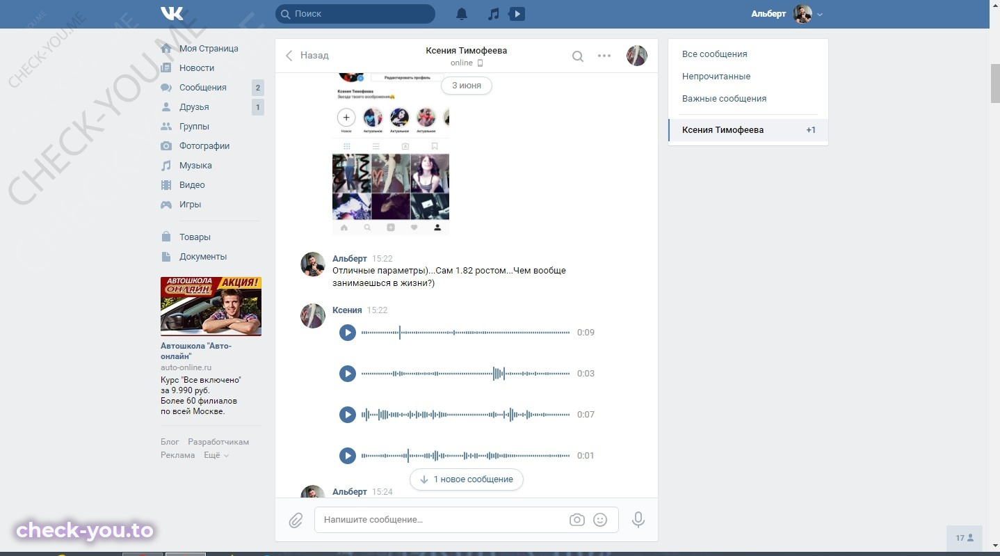Viewport: 1000px width, 556px height.
Task: Open the emoji smiley picker
Action: 600,520
